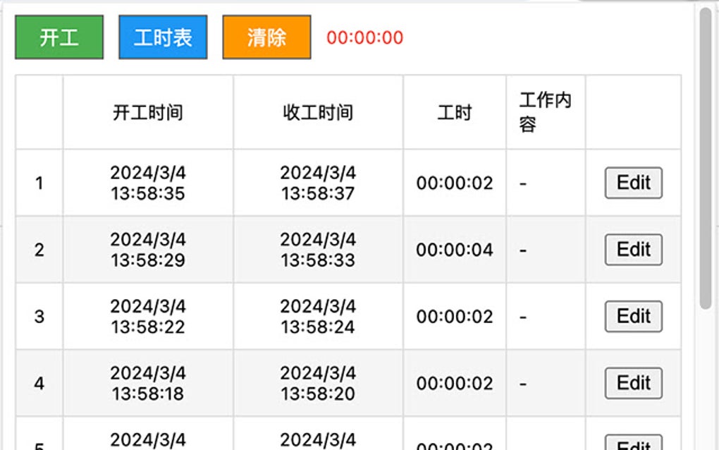
Task: Click the vertical scrollbar thumb
Action: click(705, 155)
